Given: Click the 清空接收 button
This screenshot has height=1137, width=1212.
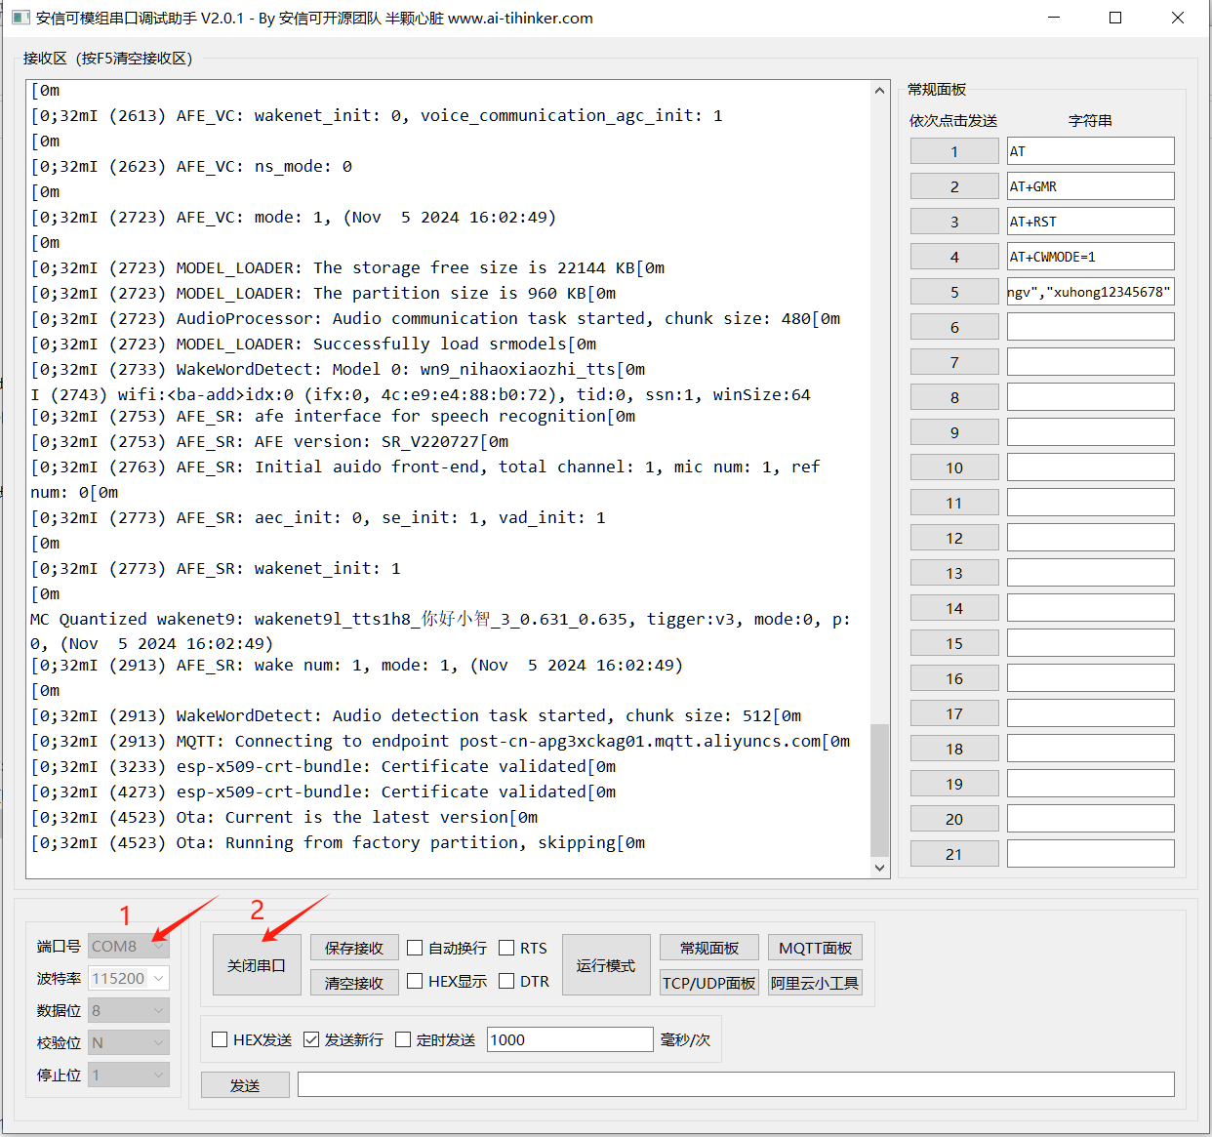Looking at the screenshot, I should (x=354, y=983).
